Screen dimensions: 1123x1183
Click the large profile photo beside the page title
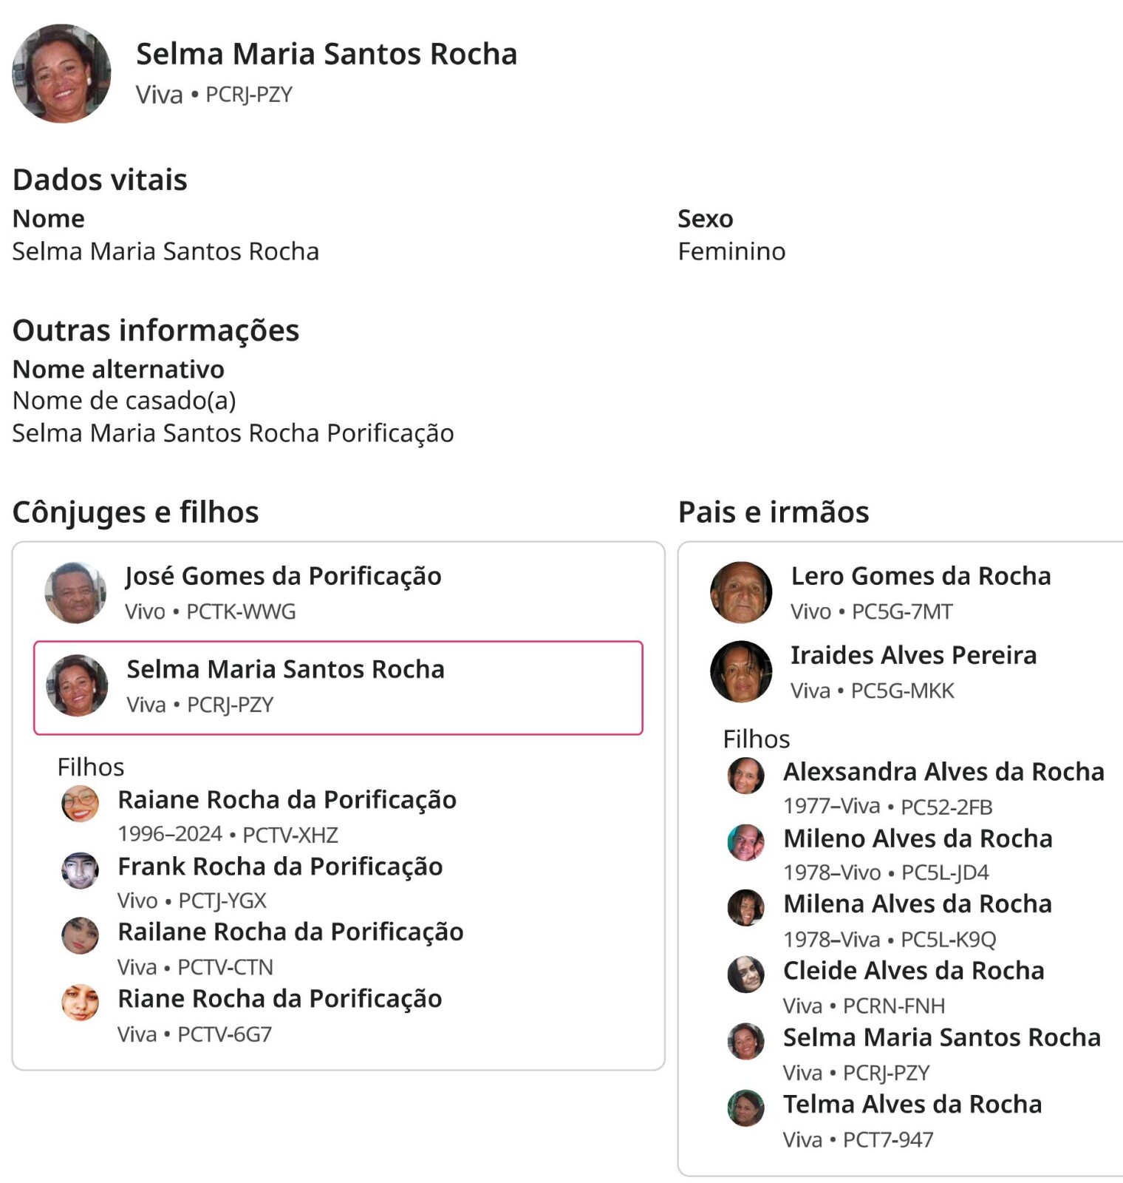(61, 73)
